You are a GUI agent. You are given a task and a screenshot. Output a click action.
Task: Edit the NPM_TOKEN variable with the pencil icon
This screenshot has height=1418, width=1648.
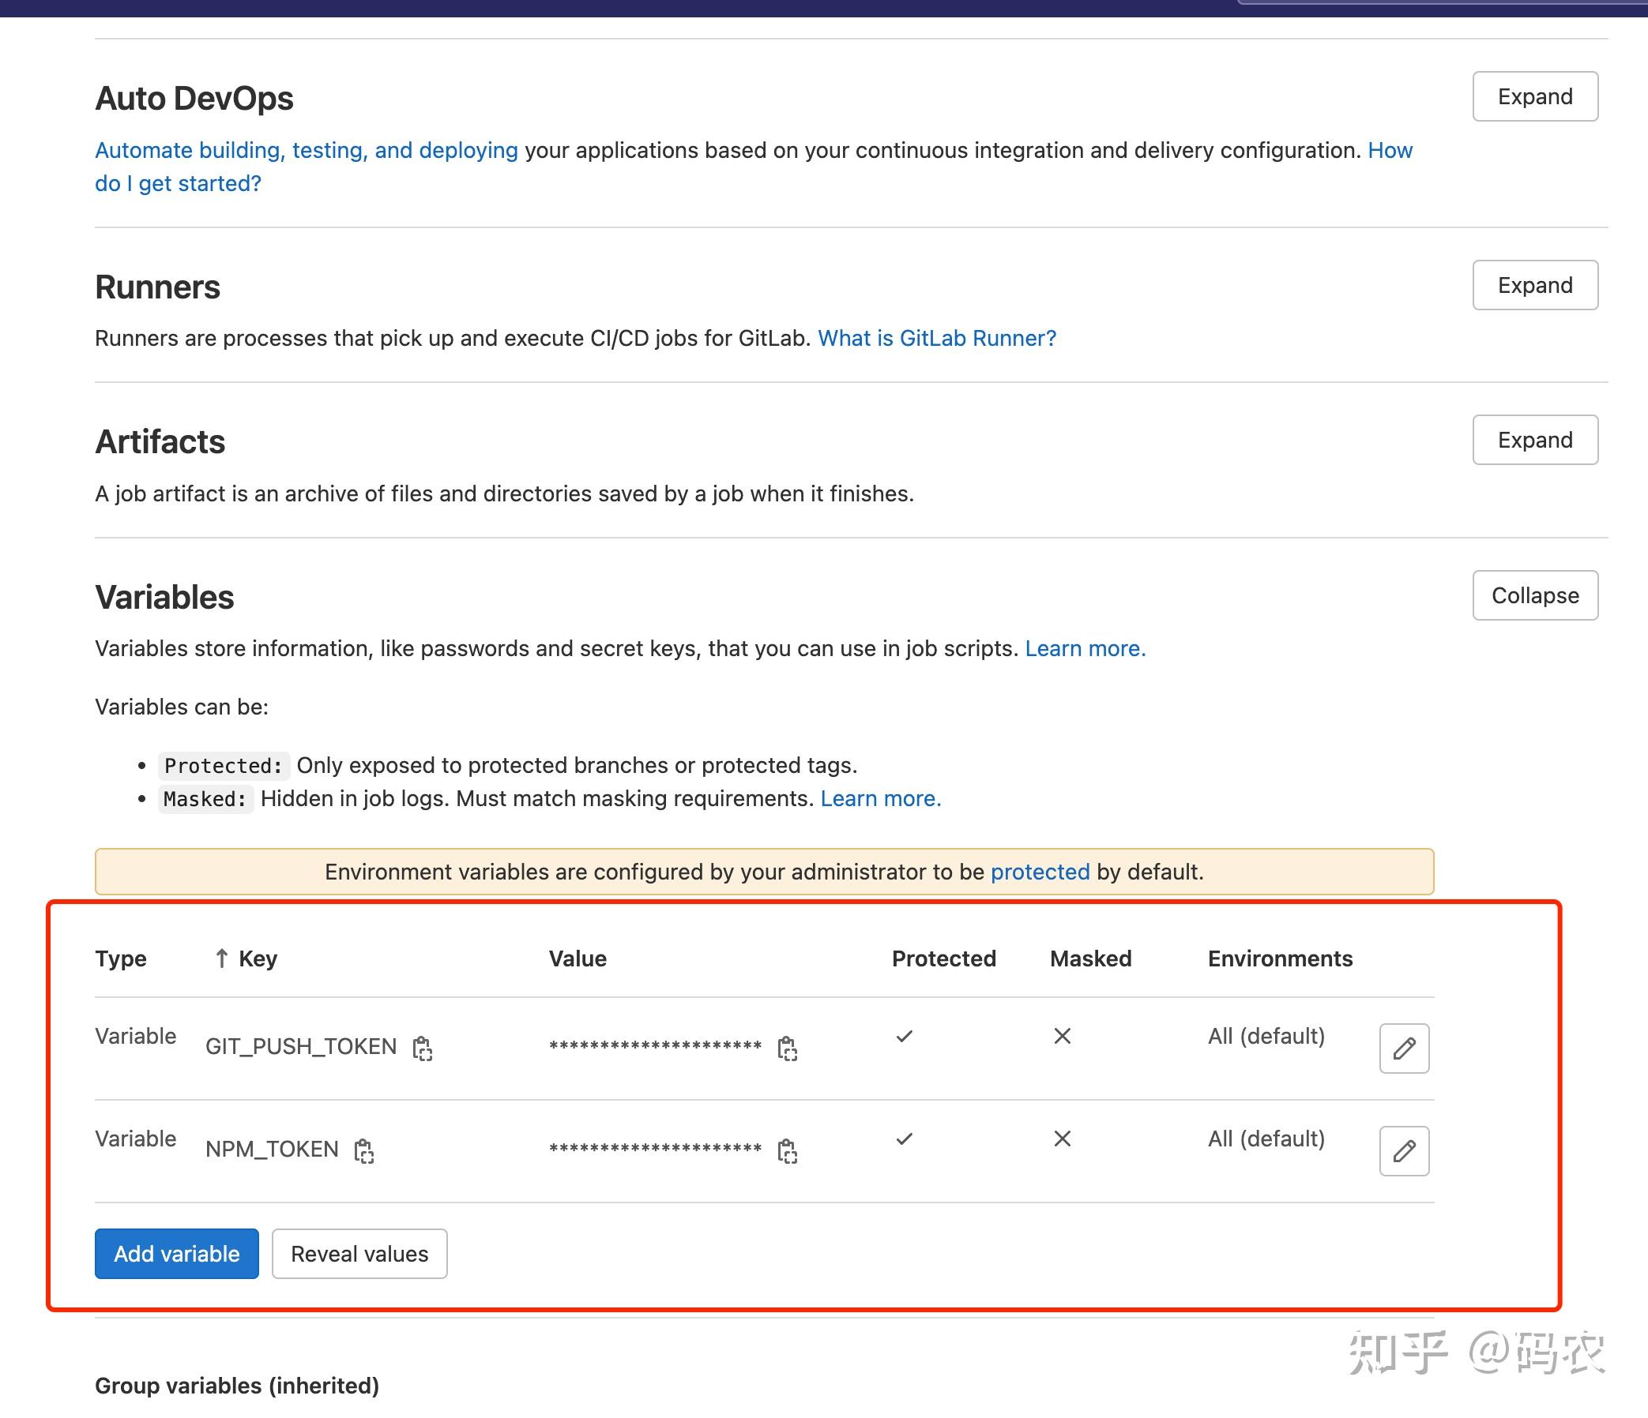(1404, 1152)
